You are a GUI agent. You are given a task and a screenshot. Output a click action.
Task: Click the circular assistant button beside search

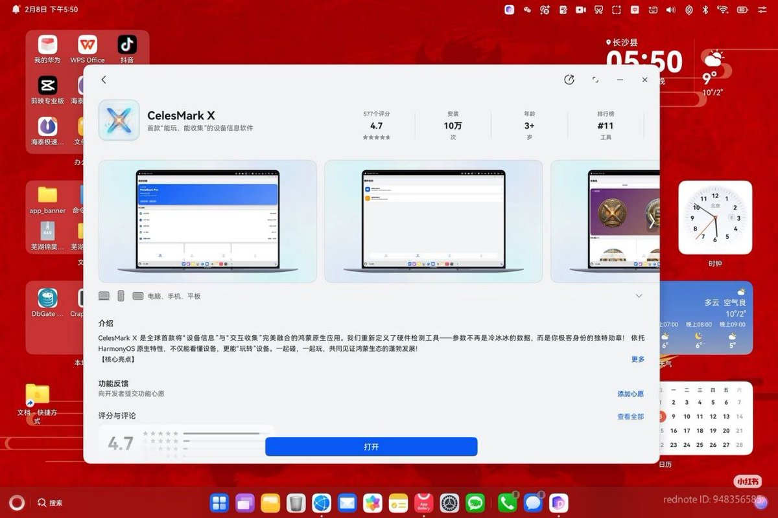pos(17,502)
